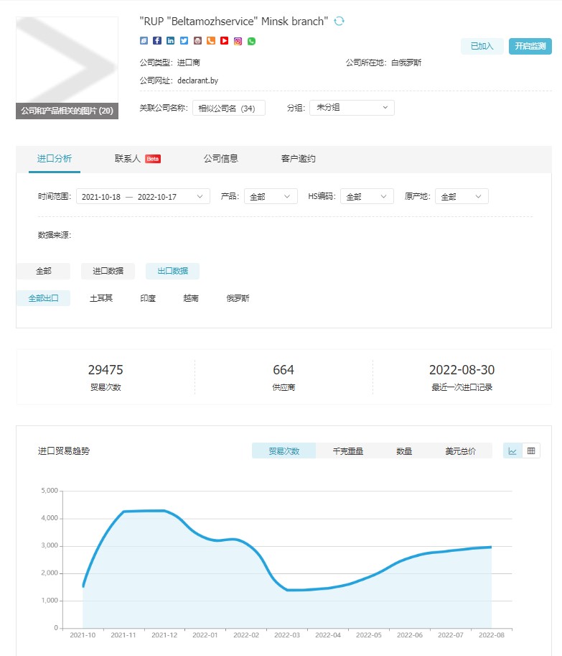The image size is (562, 656).
Task: Select 进口数据 data source
Action: [x=108, y=271]
